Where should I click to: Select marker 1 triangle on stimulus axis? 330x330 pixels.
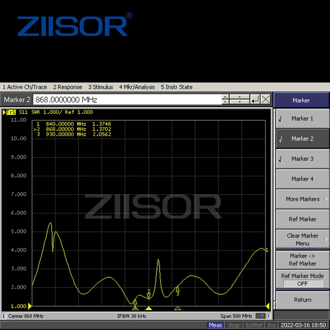coord(135,308)
